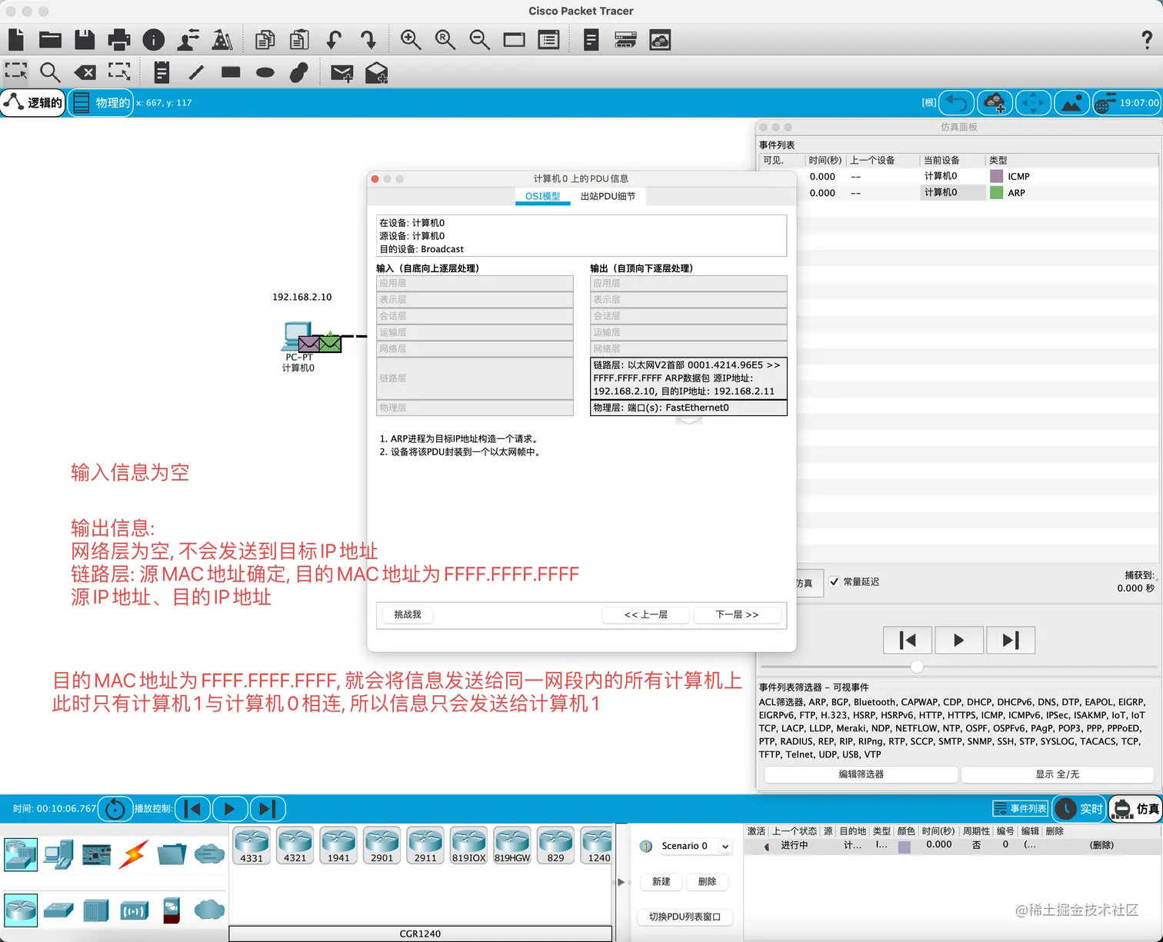Go to previous layer 上一层
The width and height of the screenshot is (1163, 942).
point(645,614)
